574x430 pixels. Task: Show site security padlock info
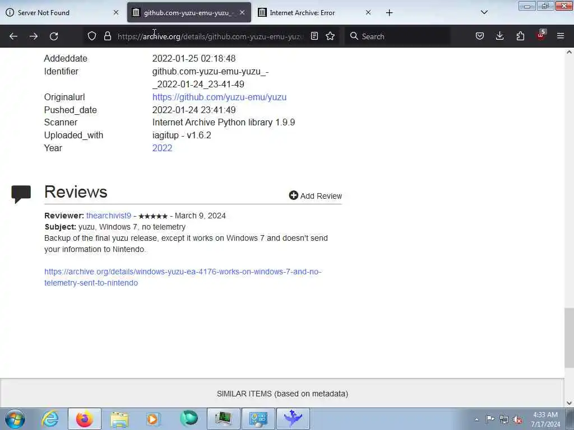pyautogui.click(x=107, y=36)
